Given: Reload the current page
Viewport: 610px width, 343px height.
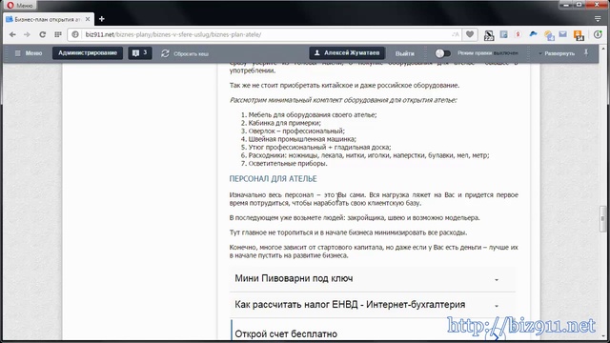Looking at the screenshot, I should coord(42,34).
